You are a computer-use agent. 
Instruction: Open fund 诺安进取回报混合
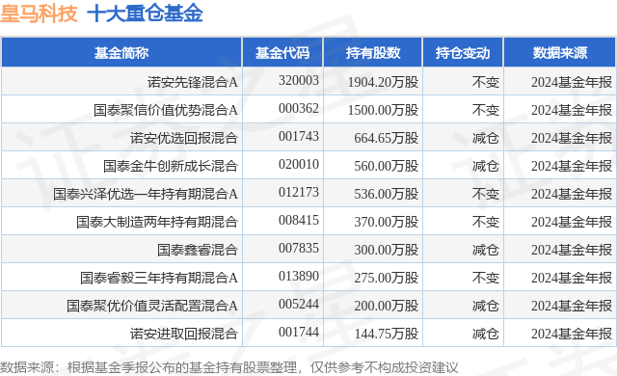184,334
